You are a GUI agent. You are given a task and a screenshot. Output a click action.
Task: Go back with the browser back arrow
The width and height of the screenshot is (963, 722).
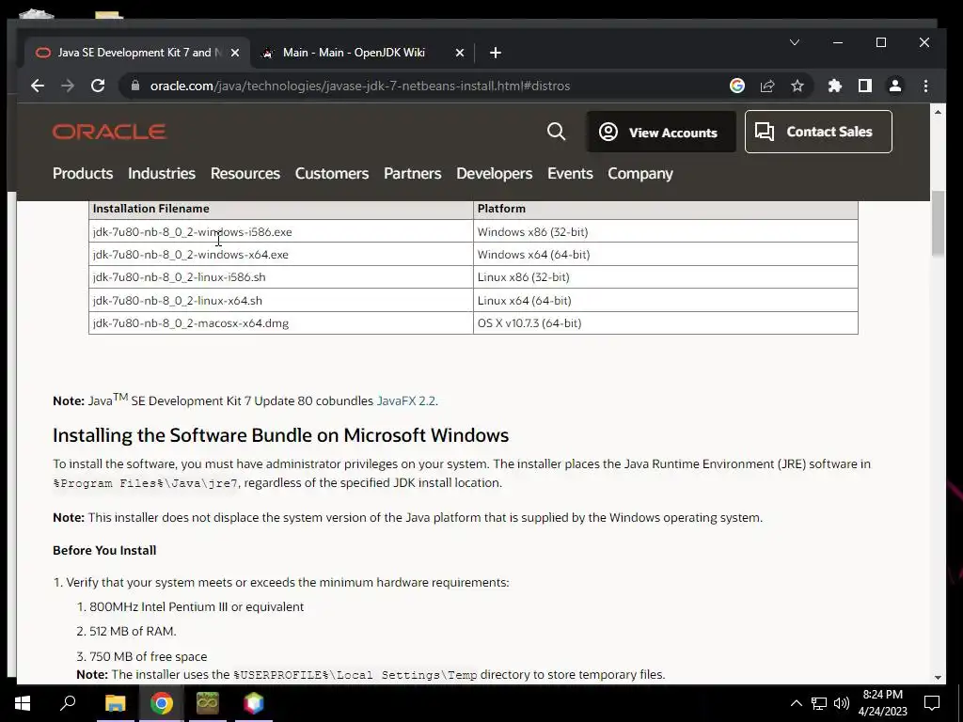(38, 86)
